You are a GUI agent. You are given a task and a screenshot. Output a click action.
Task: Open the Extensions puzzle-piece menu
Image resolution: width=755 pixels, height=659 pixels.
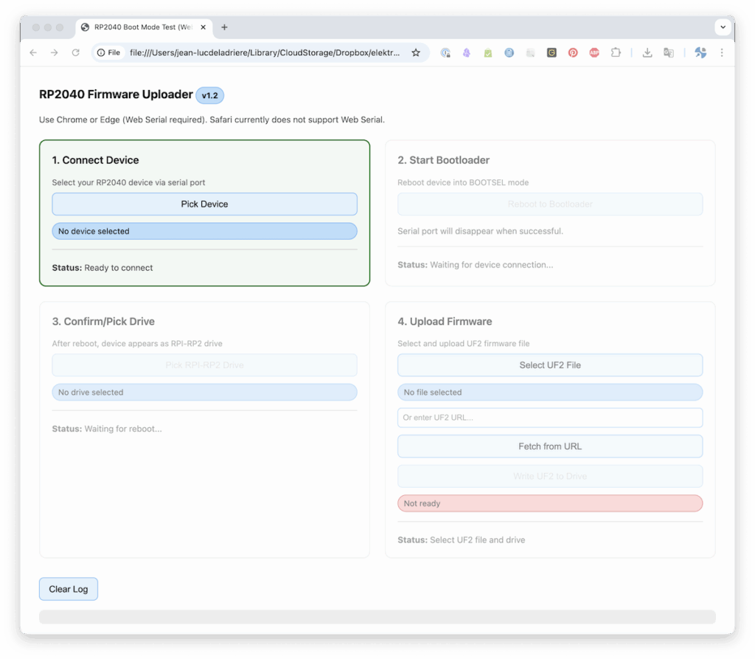(x=616, y=53)
